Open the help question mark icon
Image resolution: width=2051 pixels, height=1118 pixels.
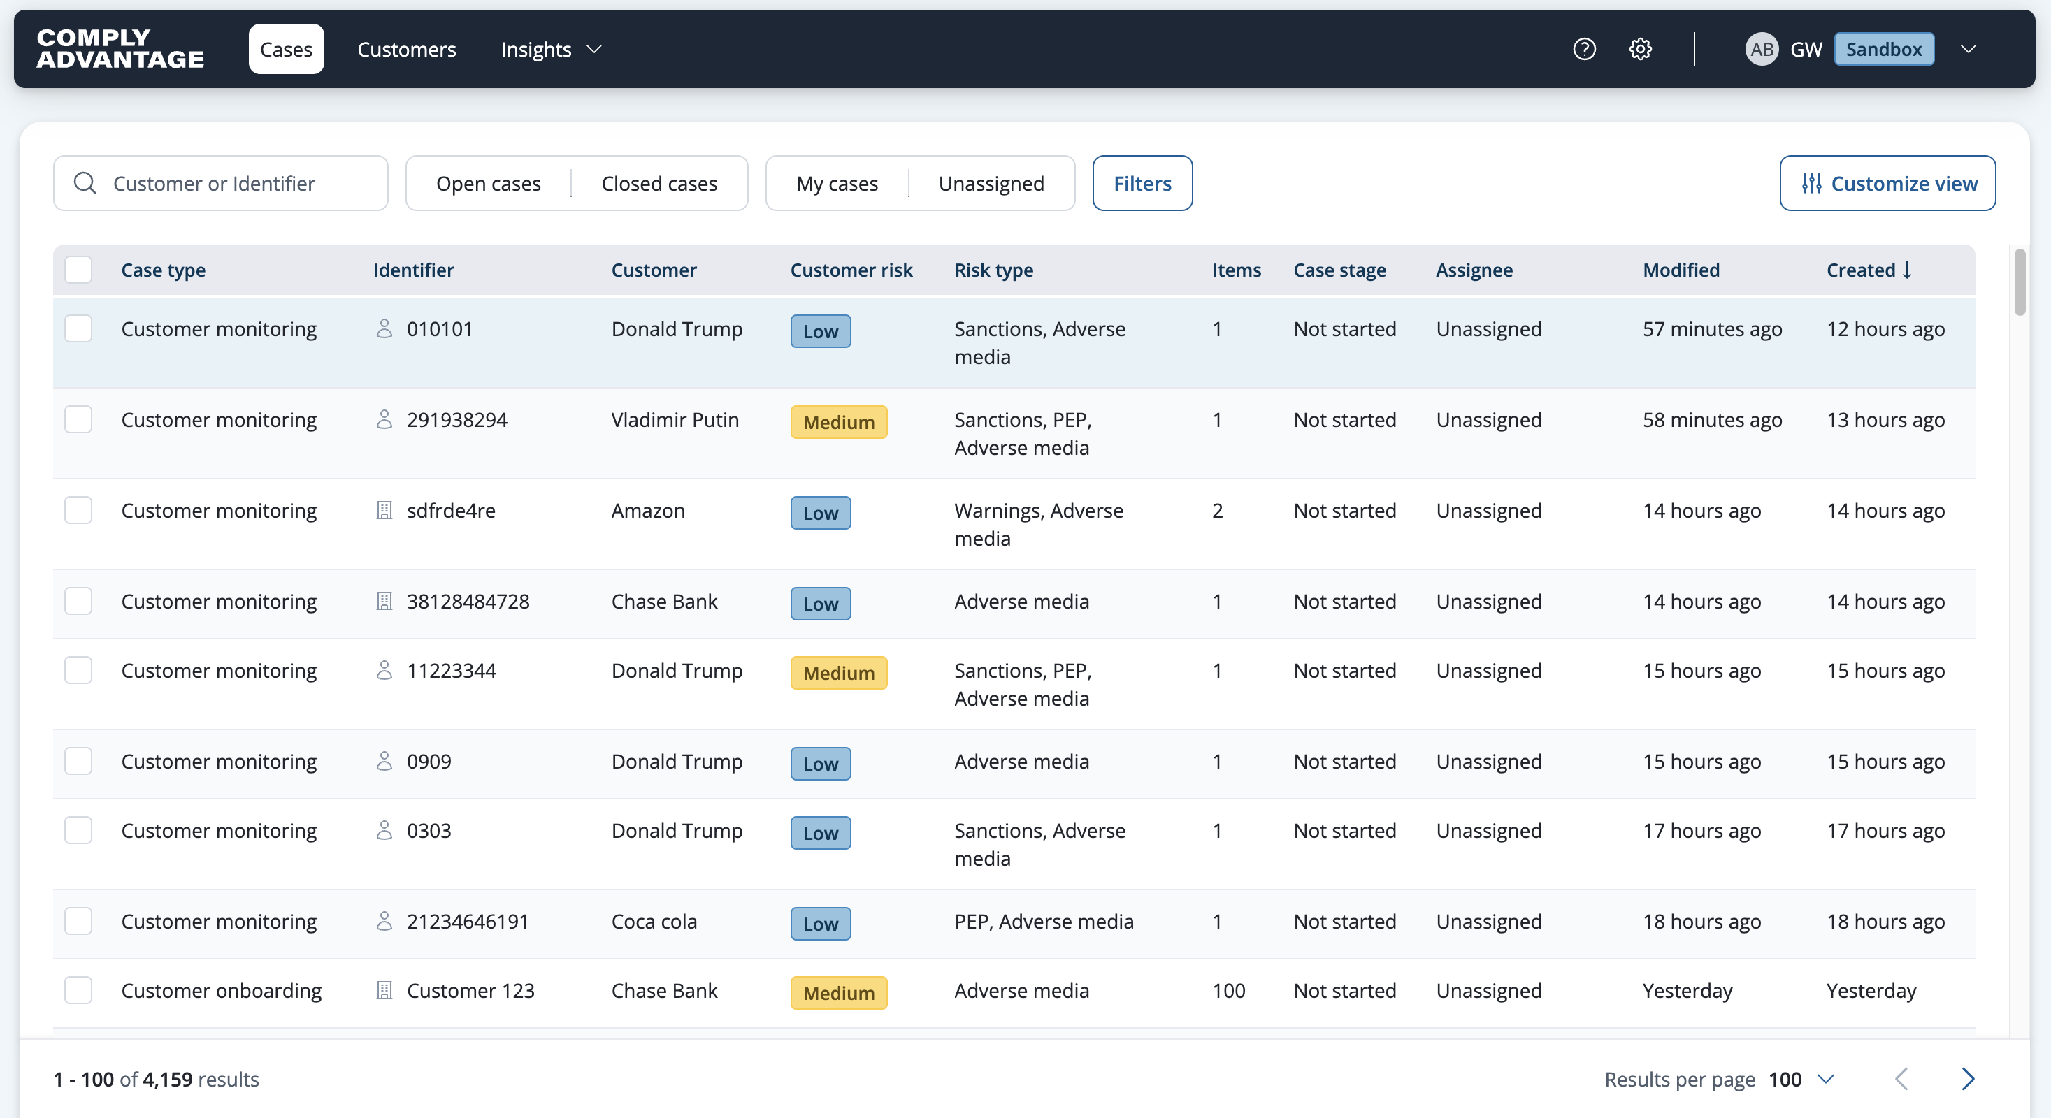1585,50
